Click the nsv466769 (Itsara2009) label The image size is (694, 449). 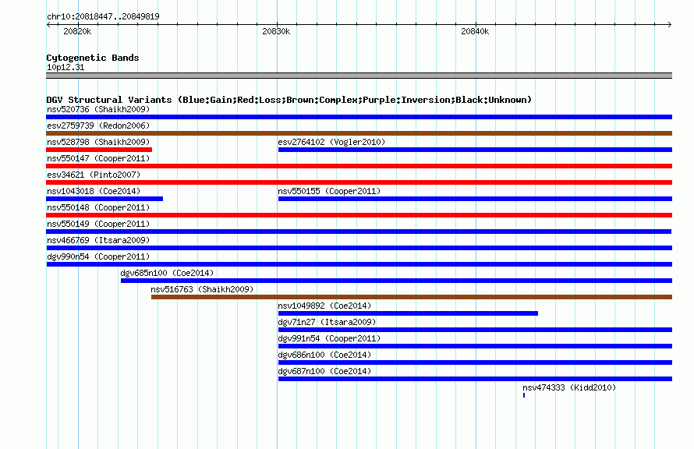pyautogui.click(x=98, y=240)
